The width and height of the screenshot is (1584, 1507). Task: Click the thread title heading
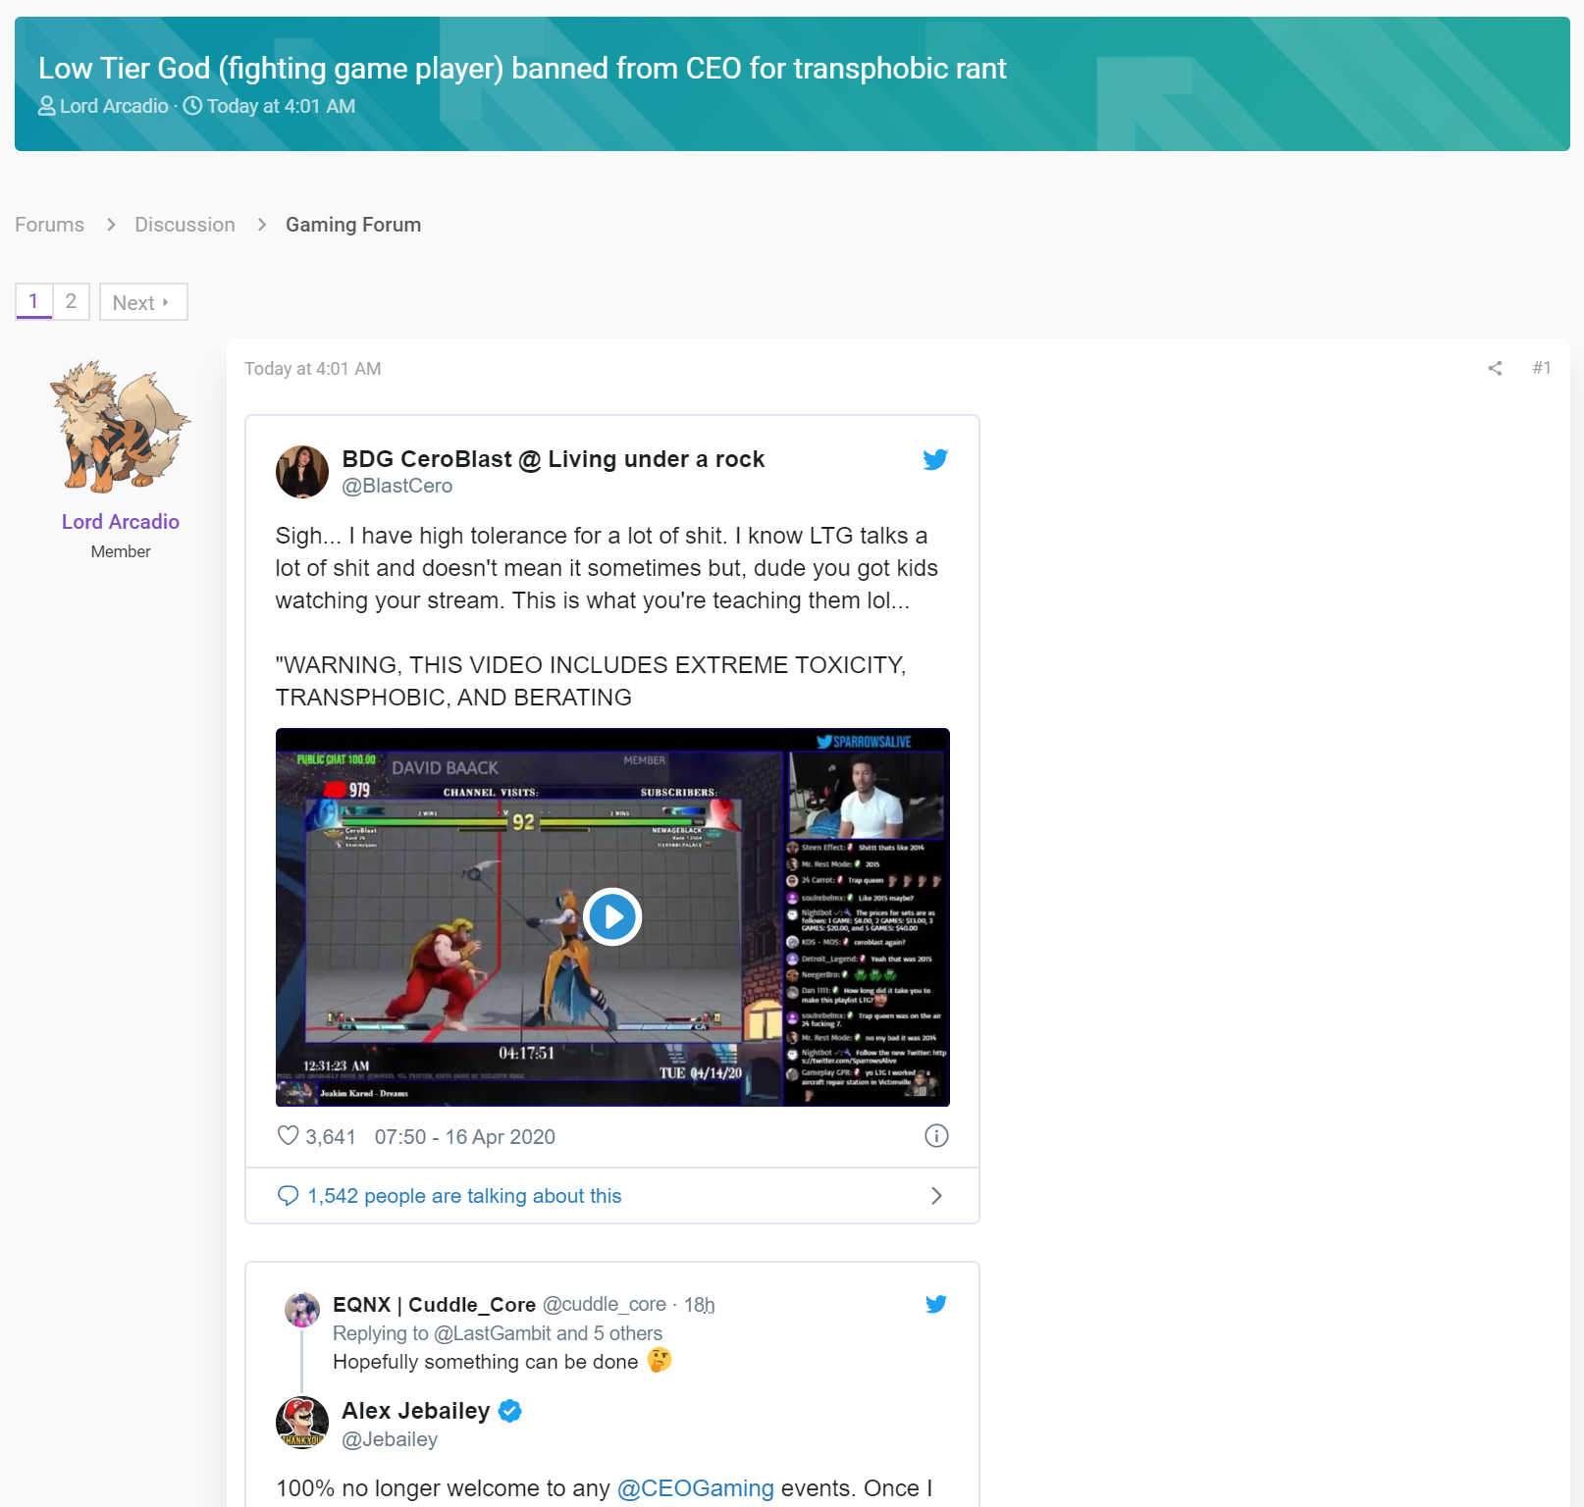(522, 69)
